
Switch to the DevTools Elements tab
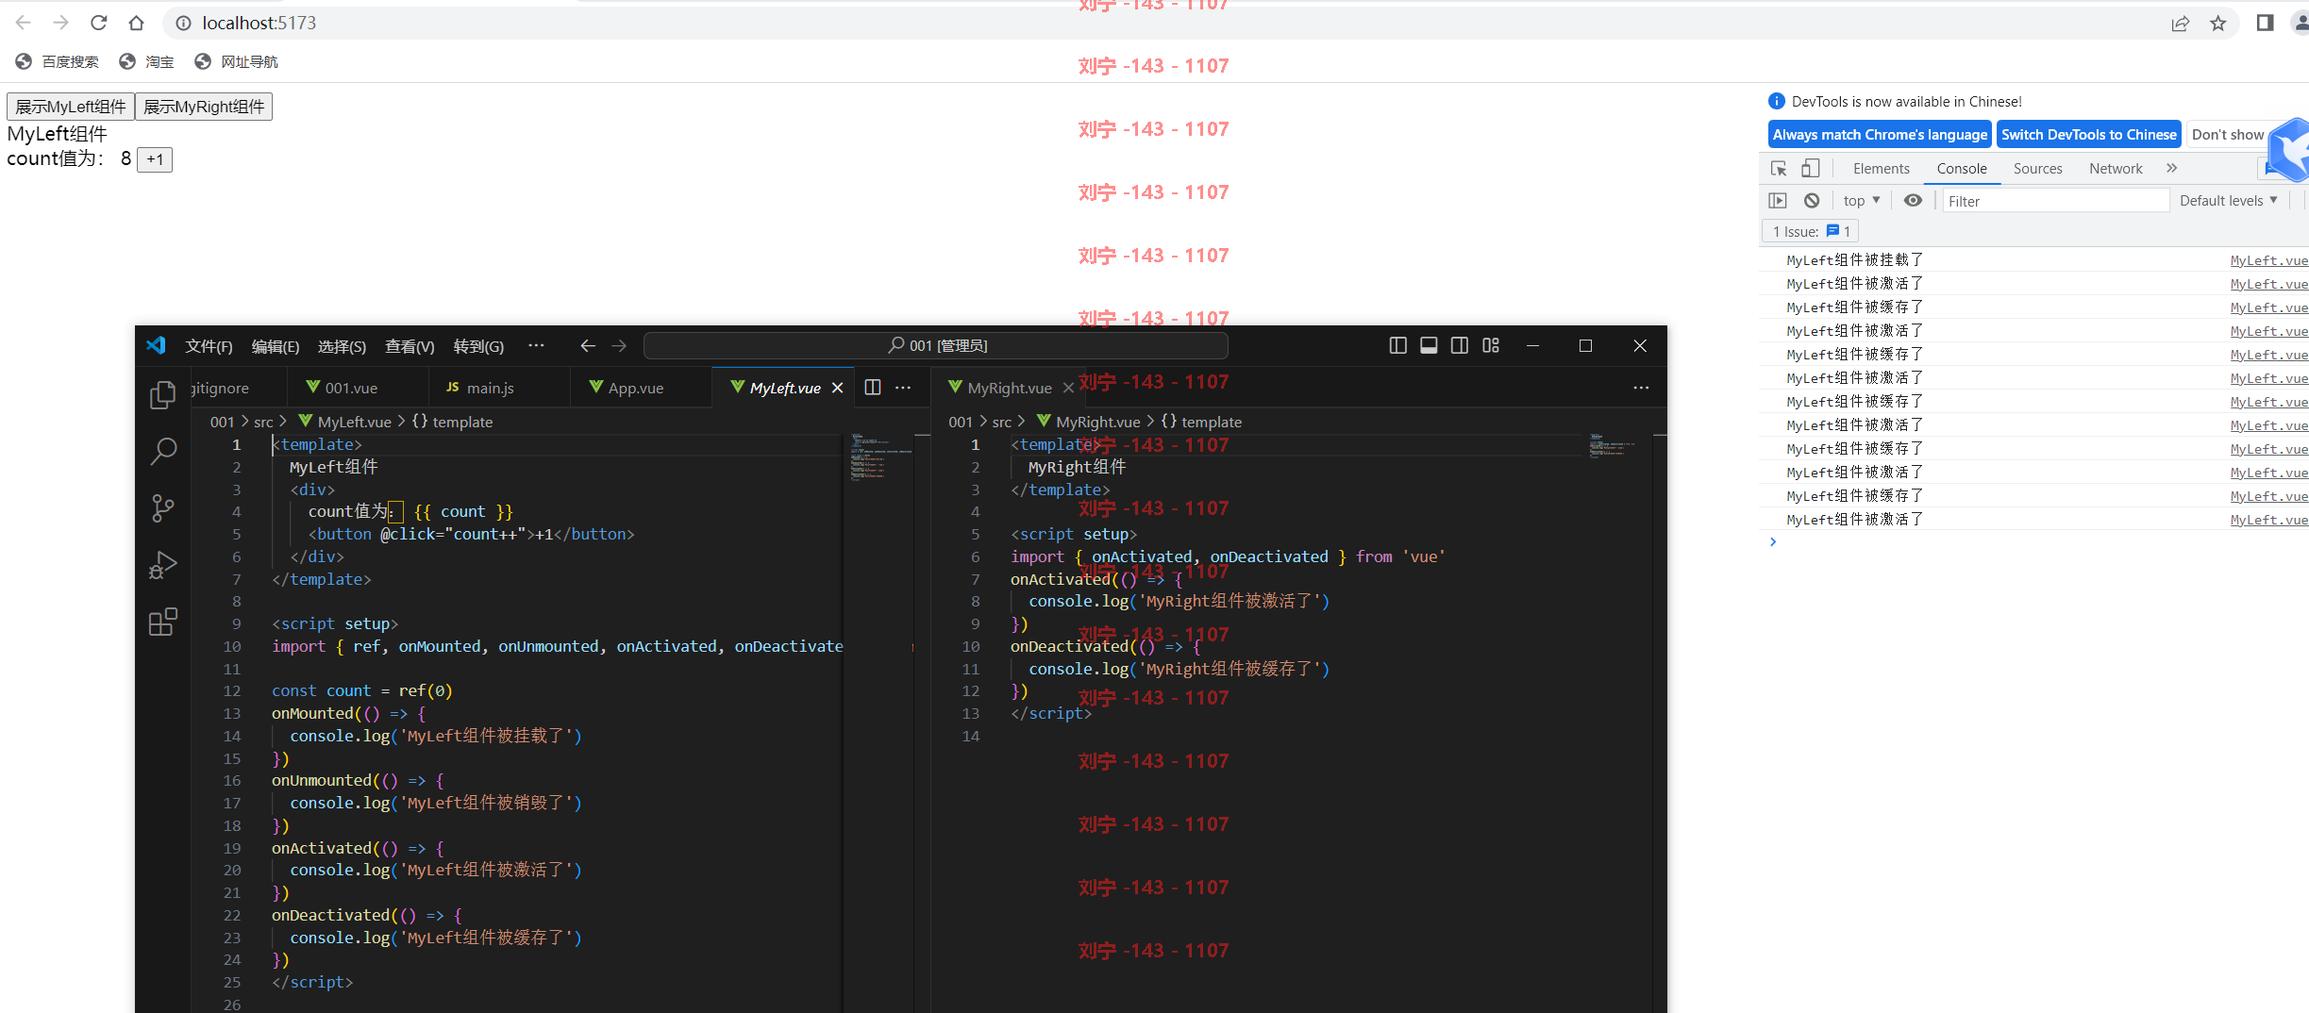1881,169
